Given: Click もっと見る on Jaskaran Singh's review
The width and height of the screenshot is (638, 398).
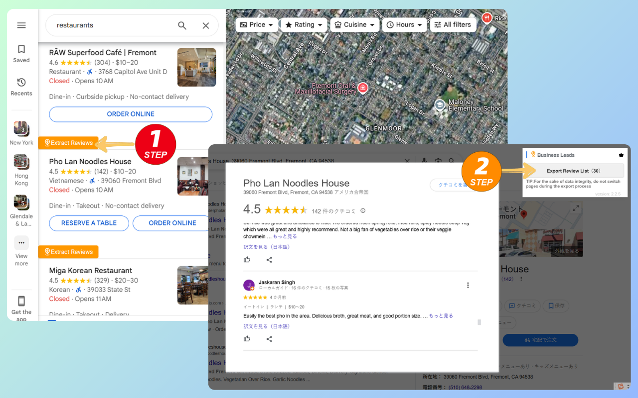Looking at the screenshot, I should click(x=441, y=316).
